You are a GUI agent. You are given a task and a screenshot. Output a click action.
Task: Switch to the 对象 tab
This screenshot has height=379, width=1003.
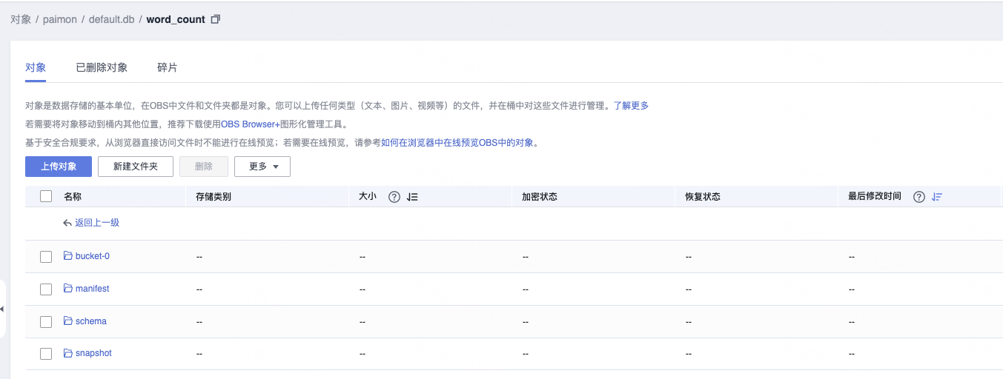(36, 67)
